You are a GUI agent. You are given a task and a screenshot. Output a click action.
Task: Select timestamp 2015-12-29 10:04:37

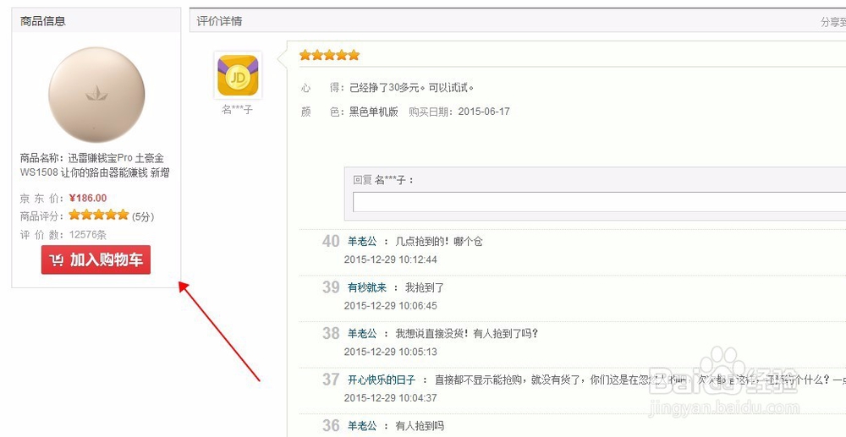click(x=391, y=398)
